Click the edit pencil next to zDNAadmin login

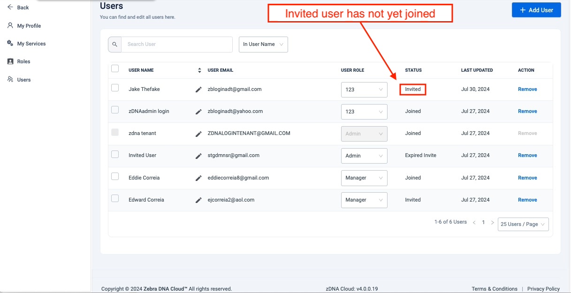click(x=198, y=112)
